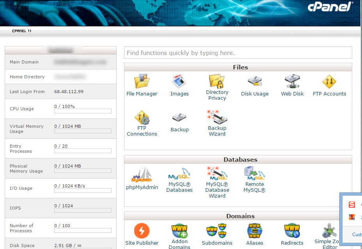Launch MySQL Database Wizard

click(x=217, y=173)
